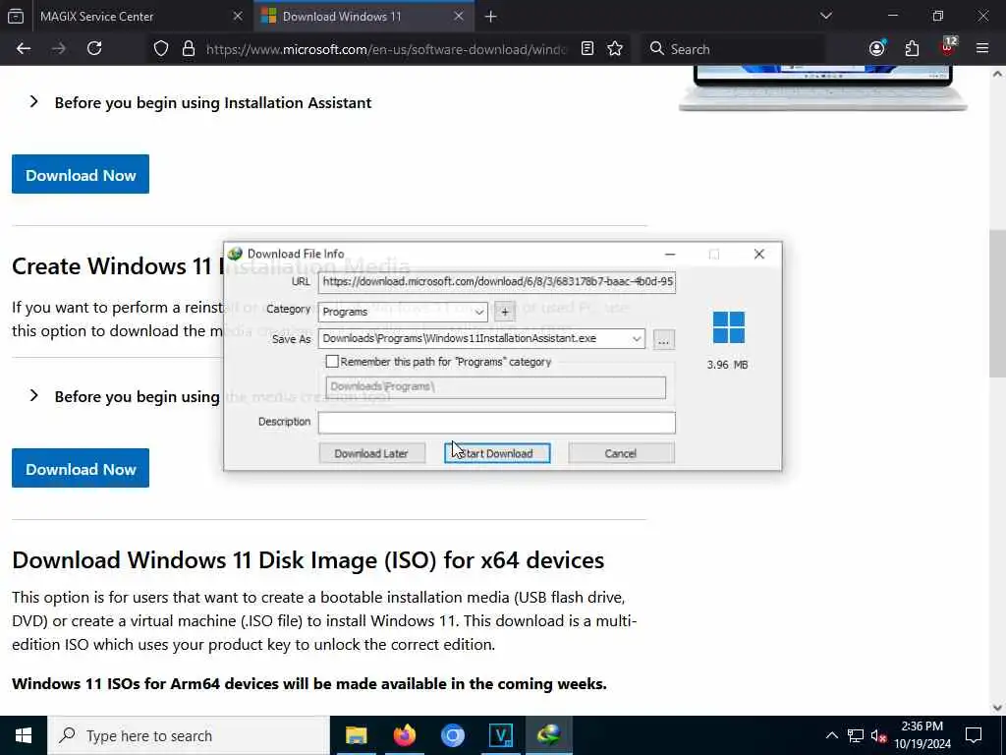Click the Firefox Search box

point(731,49)
